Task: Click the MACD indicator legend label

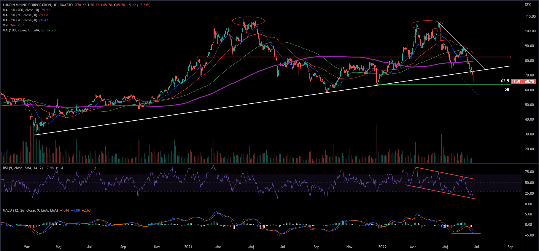Action: coord(30,210)
